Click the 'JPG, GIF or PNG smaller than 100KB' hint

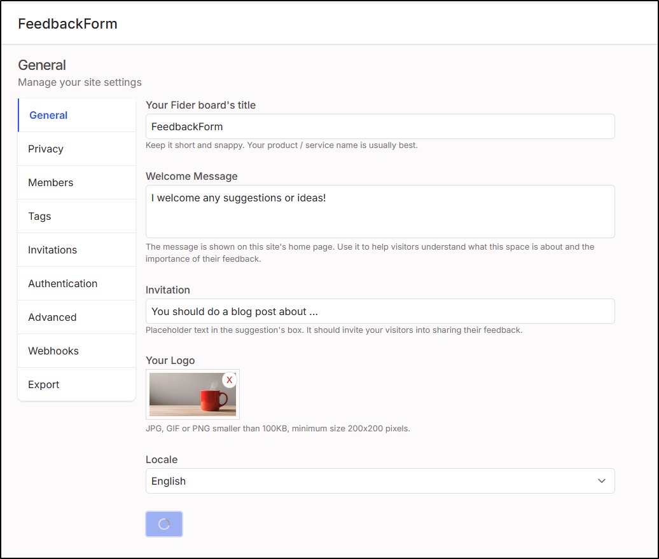tap(278, 429)
